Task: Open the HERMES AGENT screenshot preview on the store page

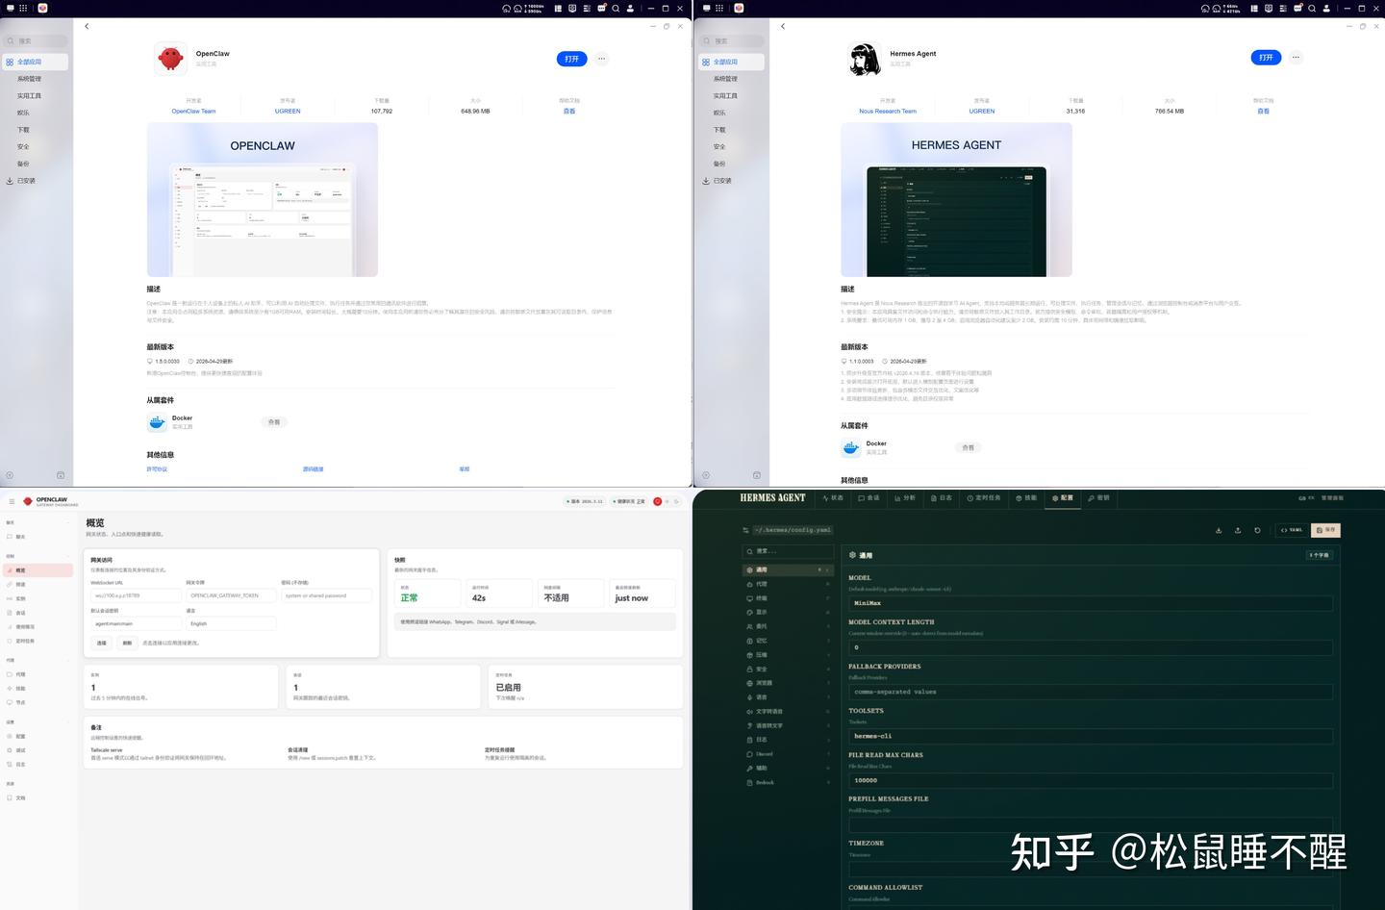Action: point(956,200)
